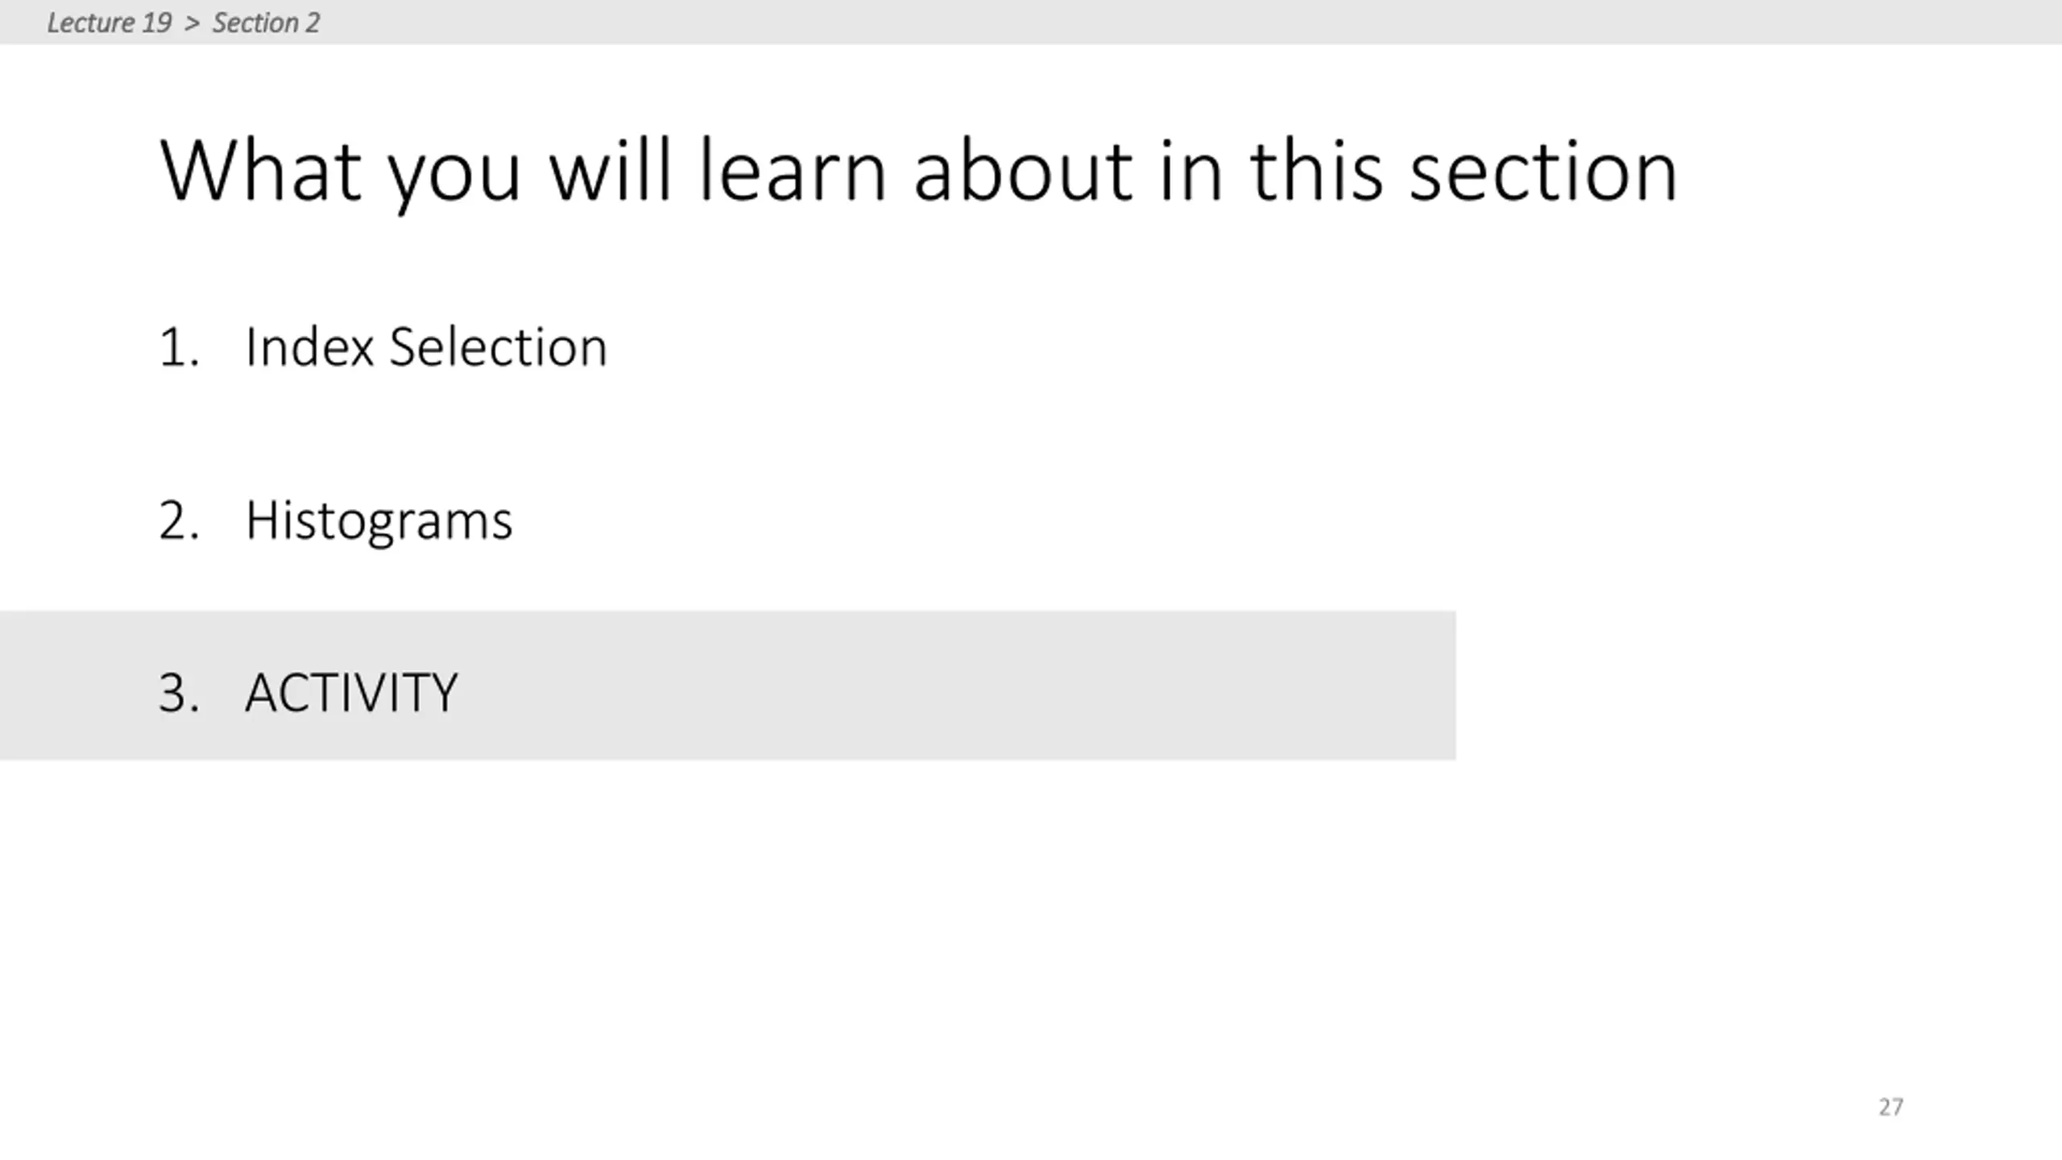The height and width of the screenshot is (1160, 2062).
Task: Click the word "you" in the title
Action: pos(453,179)
